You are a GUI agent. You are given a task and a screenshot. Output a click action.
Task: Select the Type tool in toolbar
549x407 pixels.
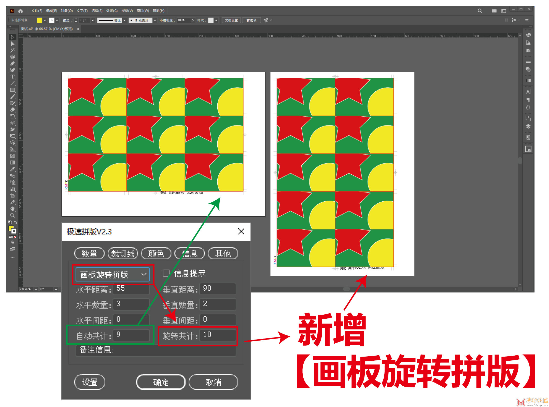[x=12, y=77]
